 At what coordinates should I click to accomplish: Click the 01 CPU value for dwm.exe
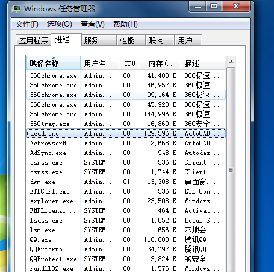pos(126,182)
